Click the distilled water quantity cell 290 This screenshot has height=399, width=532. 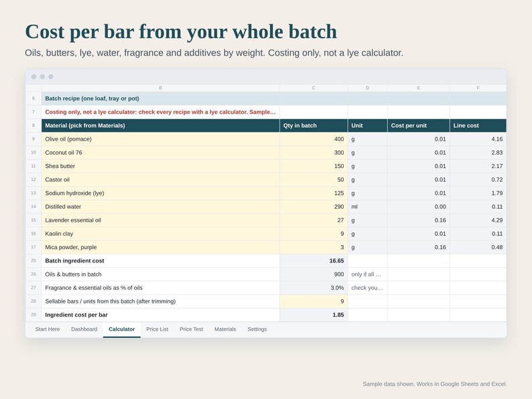click(314, 207)
